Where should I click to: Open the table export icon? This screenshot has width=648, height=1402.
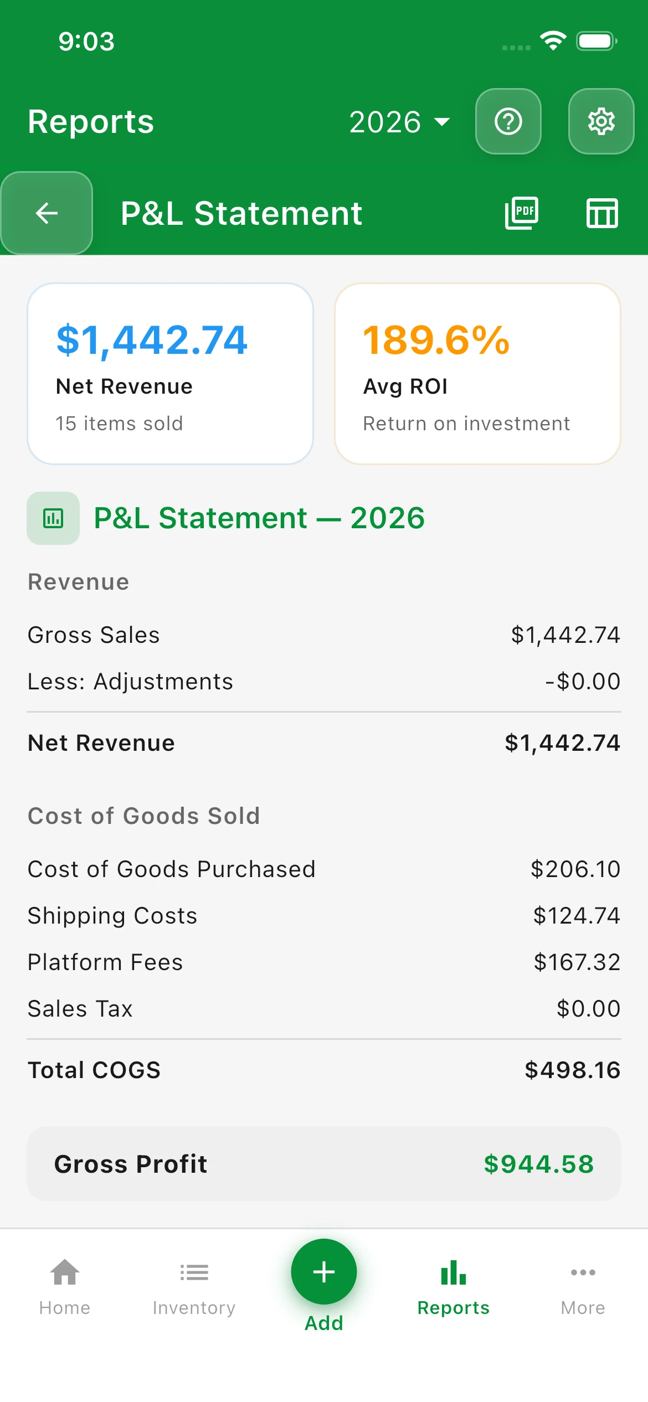(601, 213)
